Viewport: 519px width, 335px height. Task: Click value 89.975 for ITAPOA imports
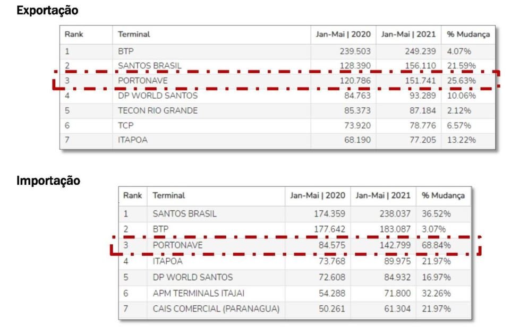pyautogui.click(x=397, y=261)
